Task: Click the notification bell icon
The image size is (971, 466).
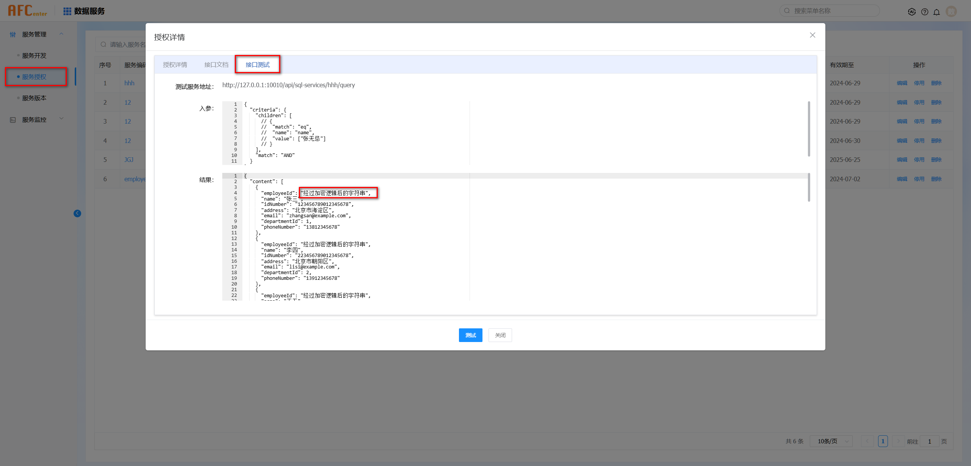Action: (x=936, y=12)
